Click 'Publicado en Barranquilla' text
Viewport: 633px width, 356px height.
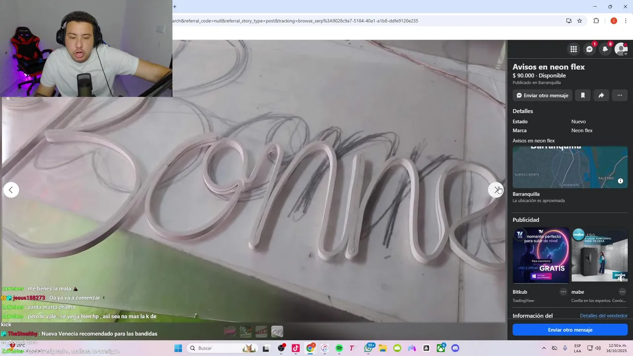tap(537, 83)
